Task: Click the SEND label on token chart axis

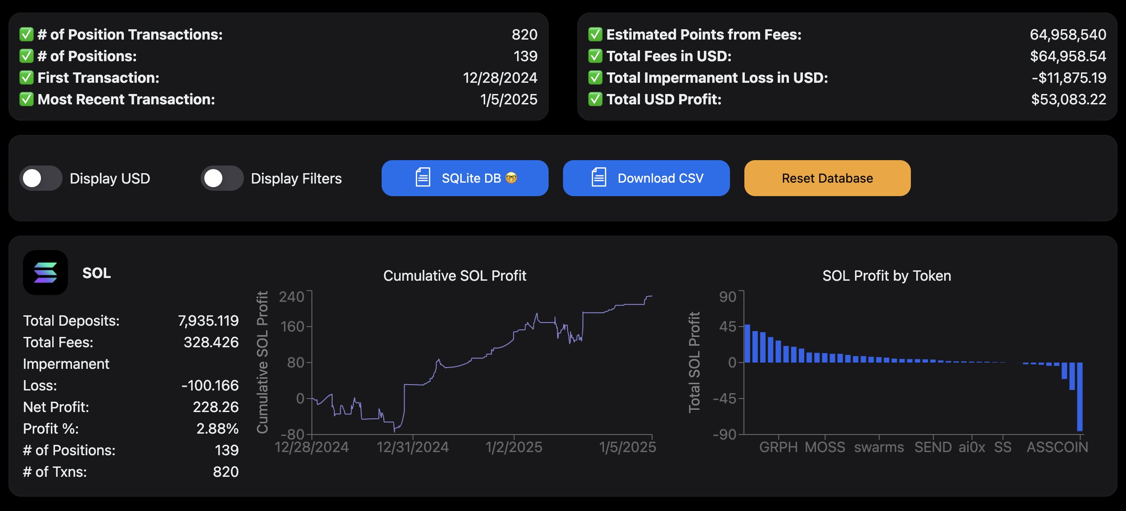Action: click(x=933, y=447)
